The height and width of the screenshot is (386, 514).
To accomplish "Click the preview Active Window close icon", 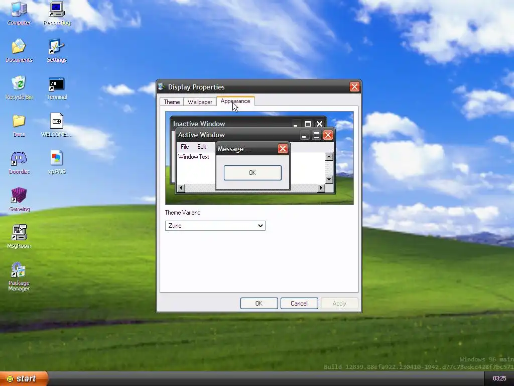I will pos(328,135).
